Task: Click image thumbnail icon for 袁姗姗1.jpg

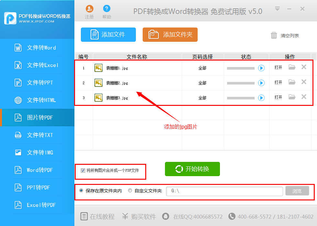Action: [x=98, y=68]
